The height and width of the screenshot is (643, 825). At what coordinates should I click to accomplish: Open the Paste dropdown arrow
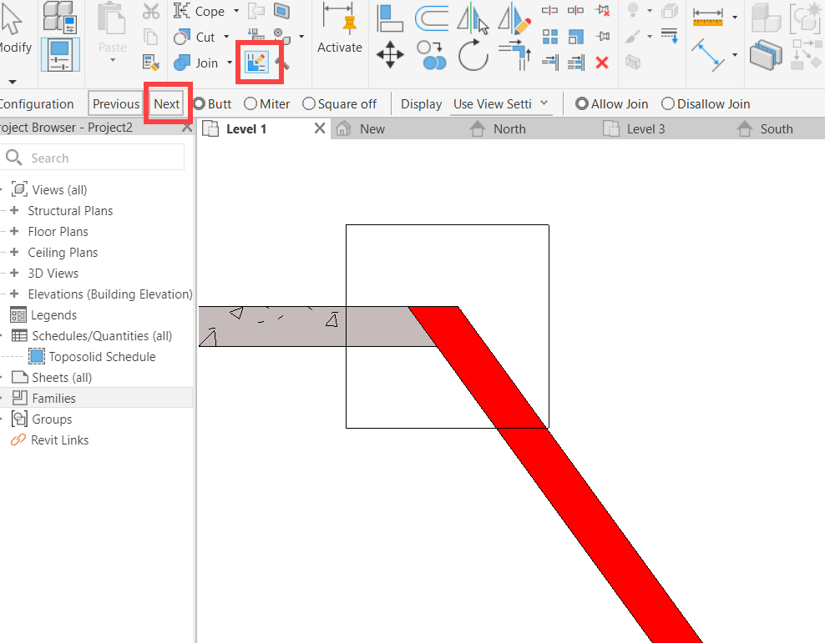click(113, 60)
